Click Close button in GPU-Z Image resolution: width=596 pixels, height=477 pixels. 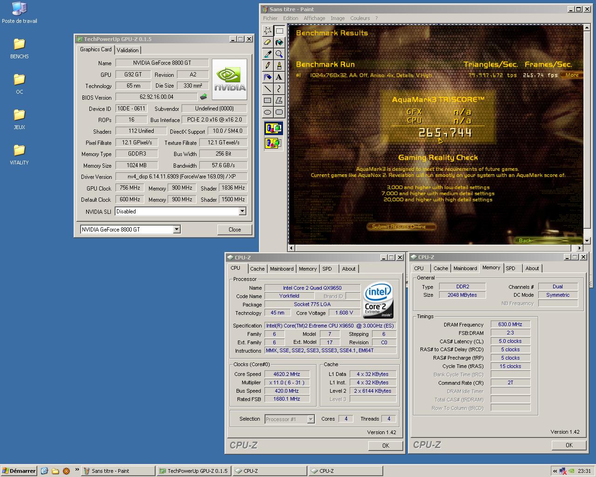click(235, 229)
